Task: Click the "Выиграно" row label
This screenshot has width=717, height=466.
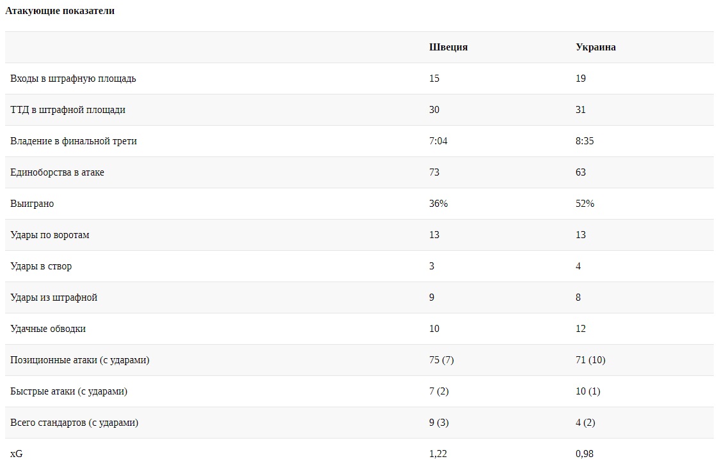Action: (32, 204)
